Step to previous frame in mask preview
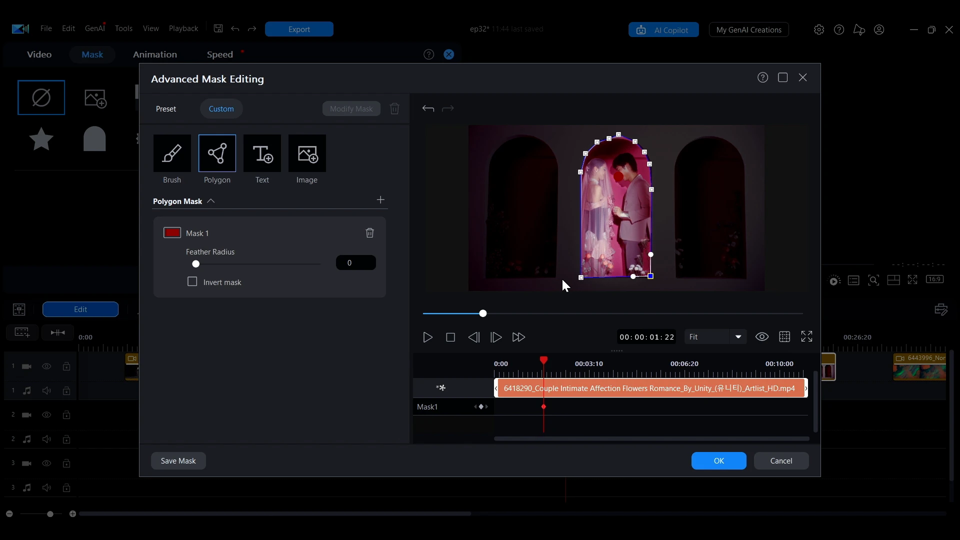This screenshot has width=960, height=540. pos(474,337)
